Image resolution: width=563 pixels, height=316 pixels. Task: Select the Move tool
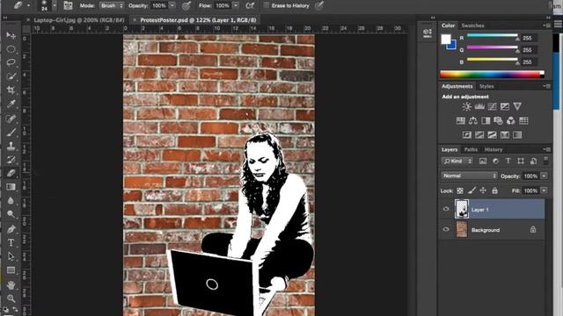click(x=11, y=35)
